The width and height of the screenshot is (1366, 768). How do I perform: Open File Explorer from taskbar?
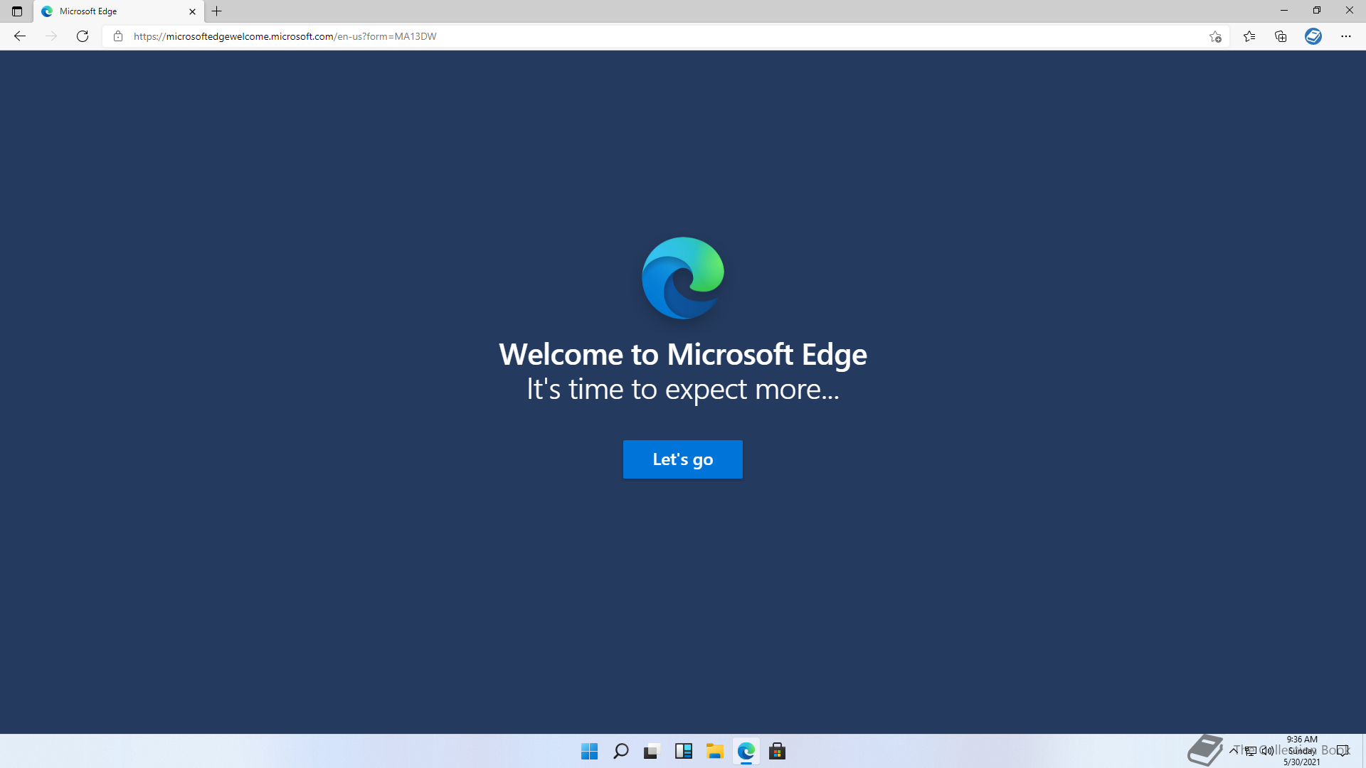[x=714, y=751]
